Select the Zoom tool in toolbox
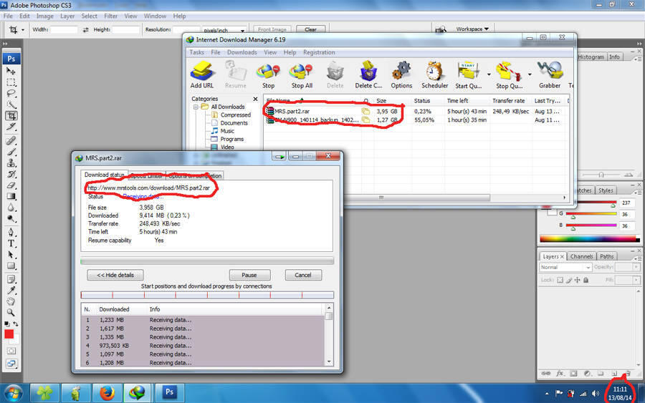This screenshot has height=403, width=645. [x=11, y=313]
